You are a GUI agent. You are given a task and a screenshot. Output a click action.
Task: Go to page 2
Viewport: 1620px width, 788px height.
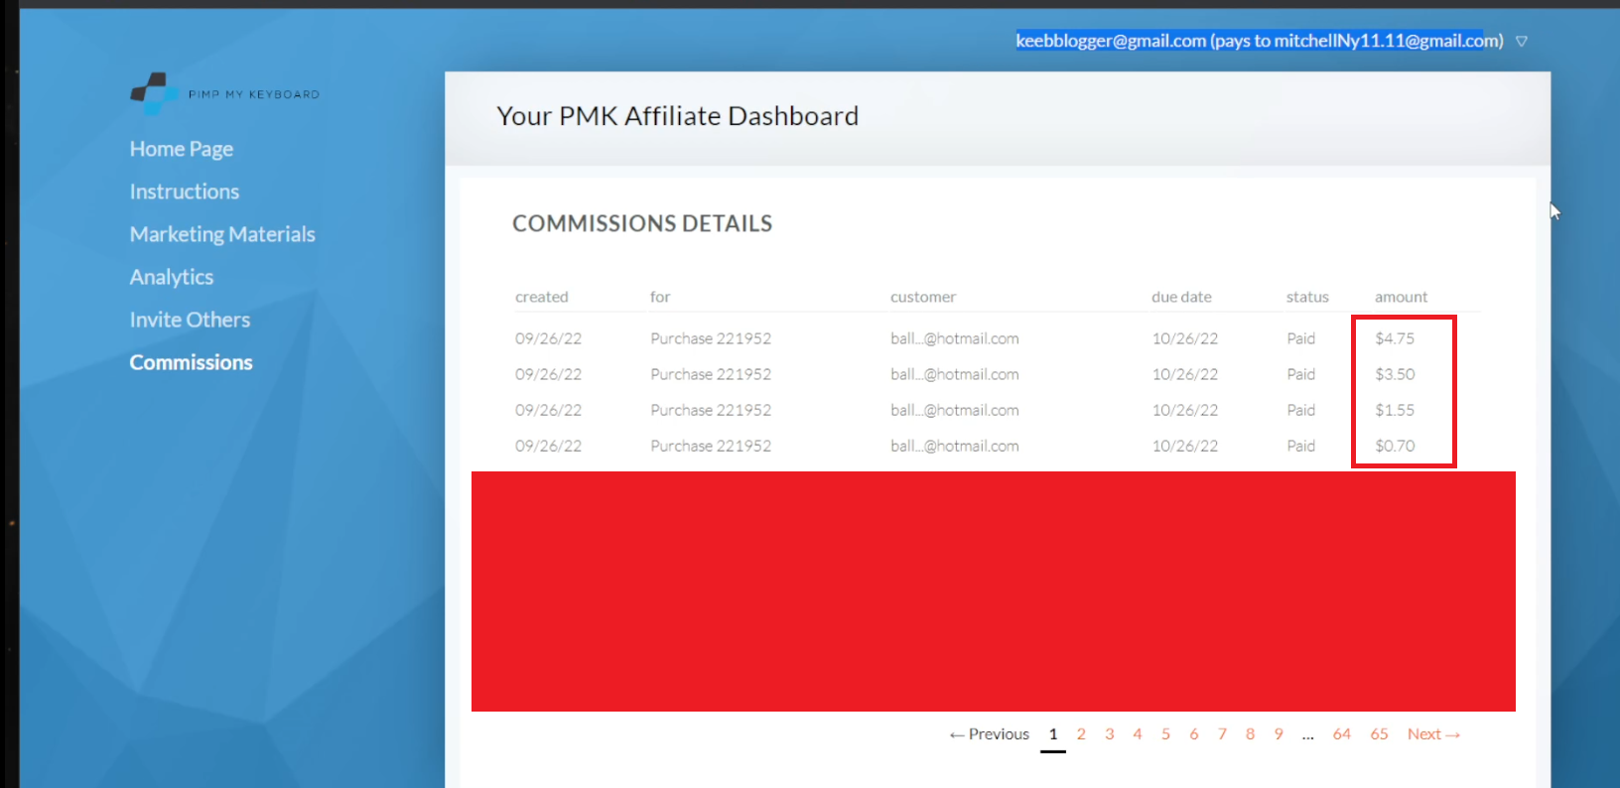[1081, 734]
